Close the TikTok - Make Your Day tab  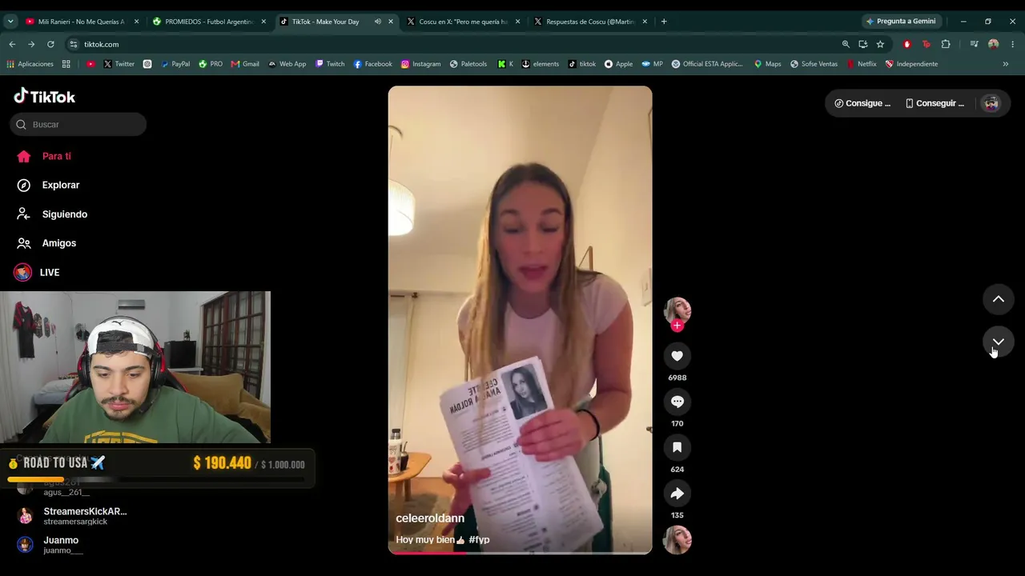[391, 22]
